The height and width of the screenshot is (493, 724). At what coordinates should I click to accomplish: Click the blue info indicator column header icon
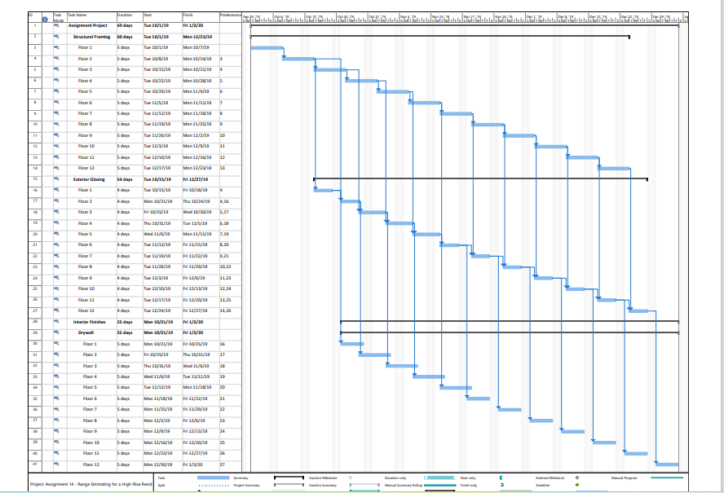click(x=46, y=20)
